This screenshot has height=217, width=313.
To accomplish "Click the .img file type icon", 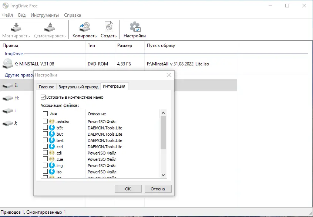I will (x=52, y=165).
